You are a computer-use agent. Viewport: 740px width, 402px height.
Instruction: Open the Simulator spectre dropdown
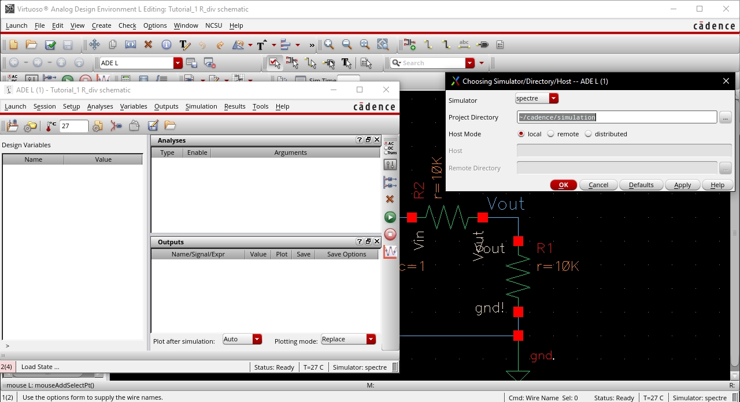[553, 98]
